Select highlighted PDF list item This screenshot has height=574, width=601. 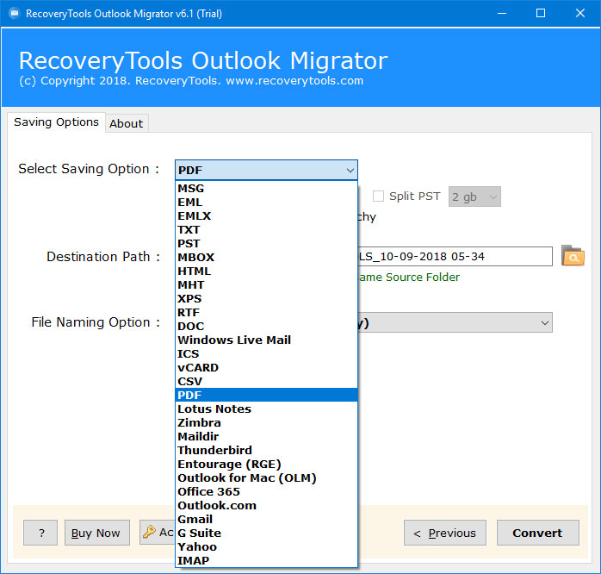coord(266,396)
